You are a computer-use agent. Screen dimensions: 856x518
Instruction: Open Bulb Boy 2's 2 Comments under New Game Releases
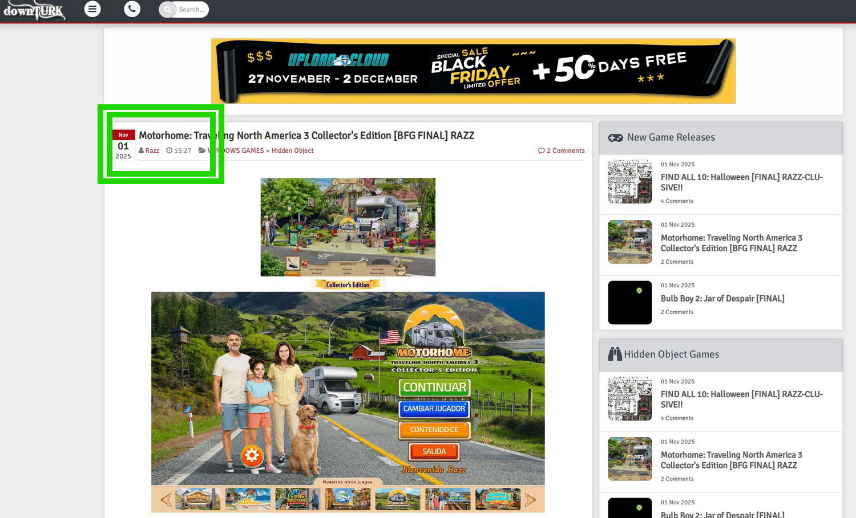click(677, 312)
